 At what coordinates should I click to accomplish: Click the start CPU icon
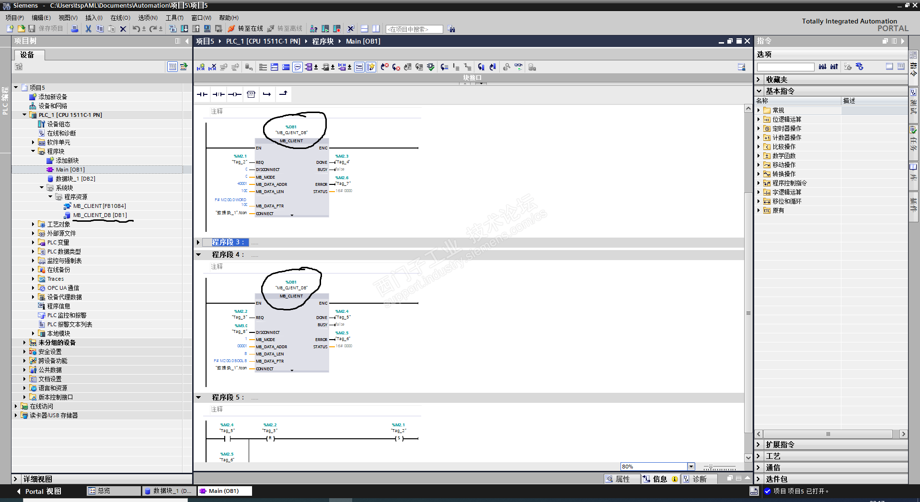[325, 29]
